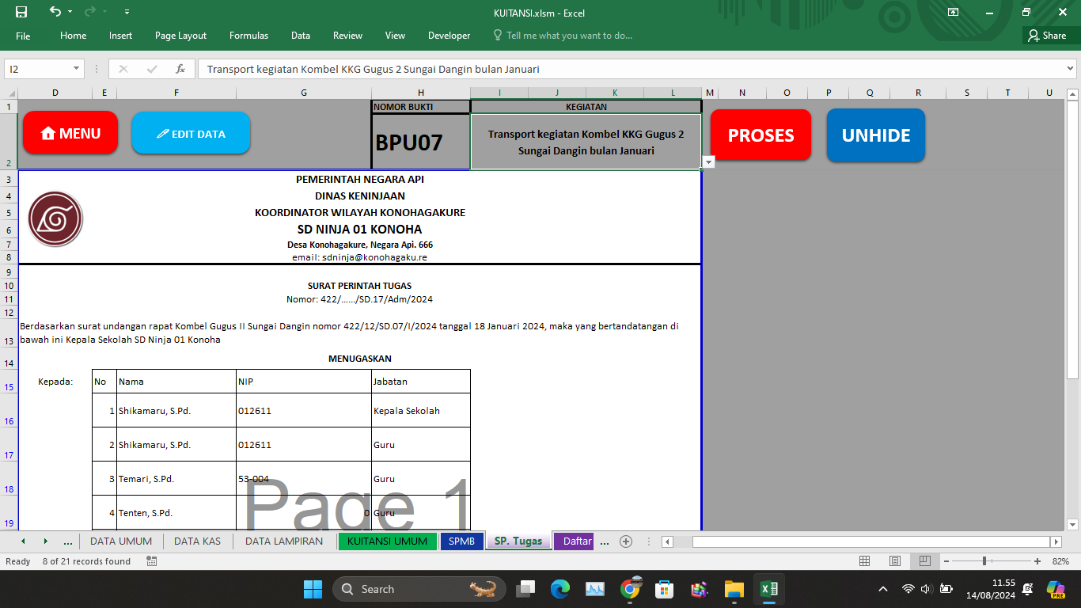
Task: Add a new sheet with plus icon
Action: pyautogui.click(x=626, y=541)
